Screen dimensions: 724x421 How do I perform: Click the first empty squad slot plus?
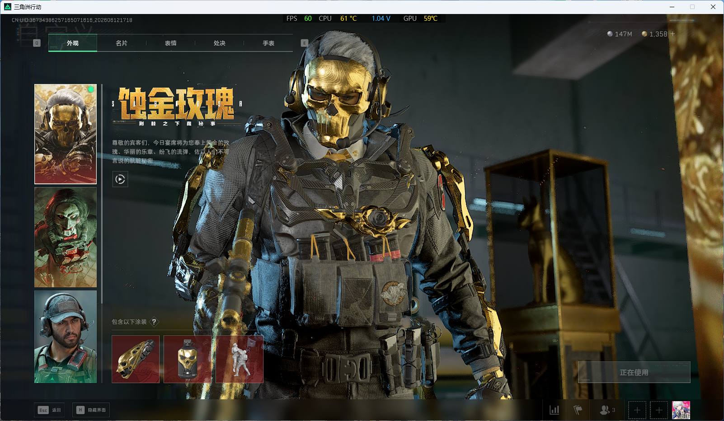click(x=637, y=410)
